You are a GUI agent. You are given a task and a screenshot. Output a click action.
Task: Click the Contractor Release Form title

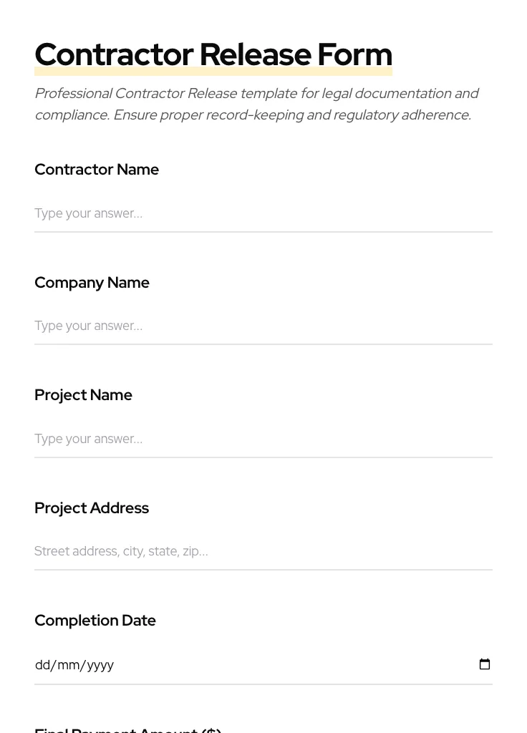[x=213, y=54]
